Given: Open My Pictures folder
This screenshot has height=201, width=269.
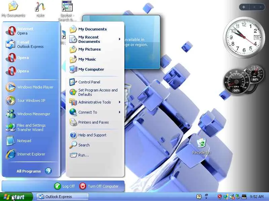Looking at the screenshot, I should (x=95, y=49).
